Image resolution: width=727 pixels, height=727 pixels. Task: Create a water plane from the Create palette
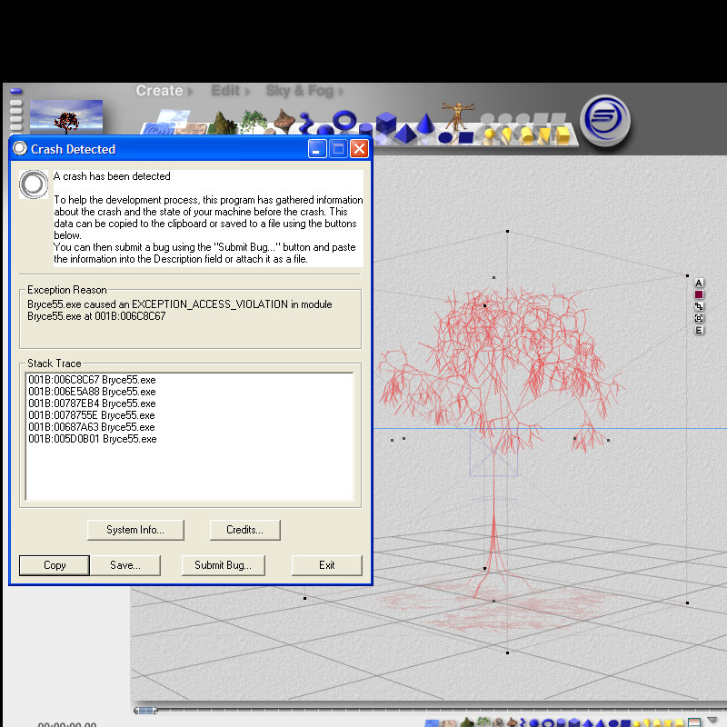click(159, 128)
